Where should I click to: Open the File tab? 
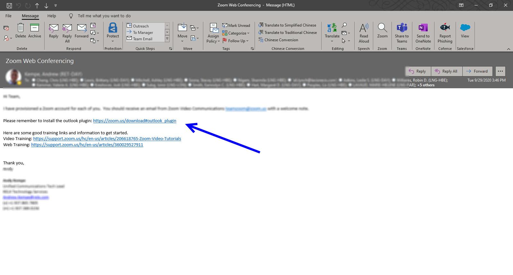click(8, 16)
